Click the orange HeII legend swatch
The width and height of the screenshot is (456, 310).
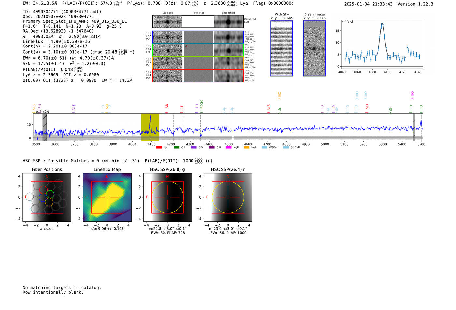pos(247,147)
